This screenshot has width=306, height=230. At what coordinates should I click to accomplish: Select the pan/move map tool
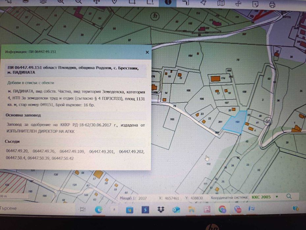pos(97,2)
